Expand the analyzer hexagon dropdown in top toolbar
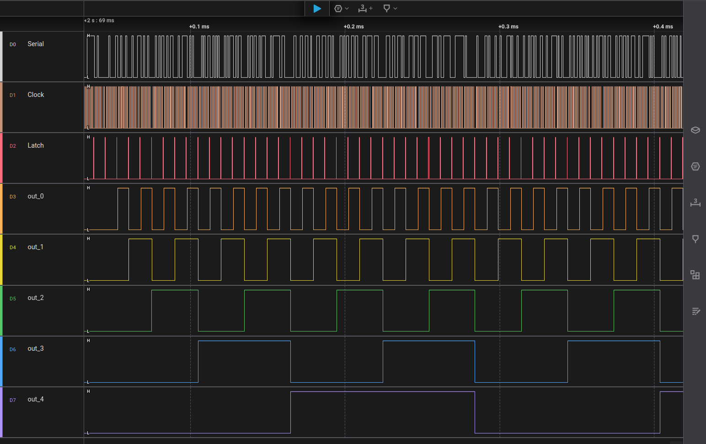 click(x=347, y=9)
